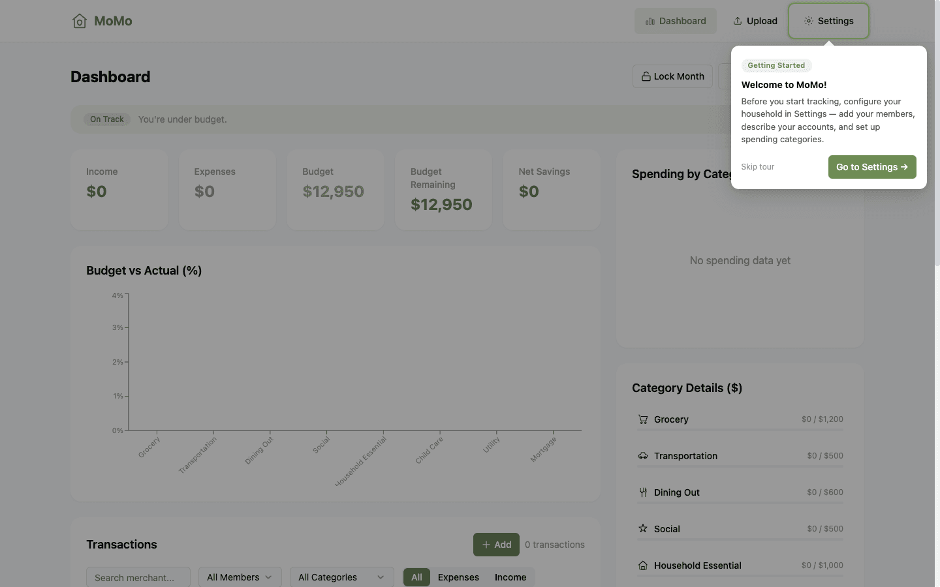Open the All Members dropdown
Screen dimensions: 940x587
pos(240,577)
